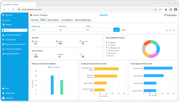Open Notifications bell in sidebar
Image resolution: width=179 pixels, height=102 pixels.
[3, 93]
